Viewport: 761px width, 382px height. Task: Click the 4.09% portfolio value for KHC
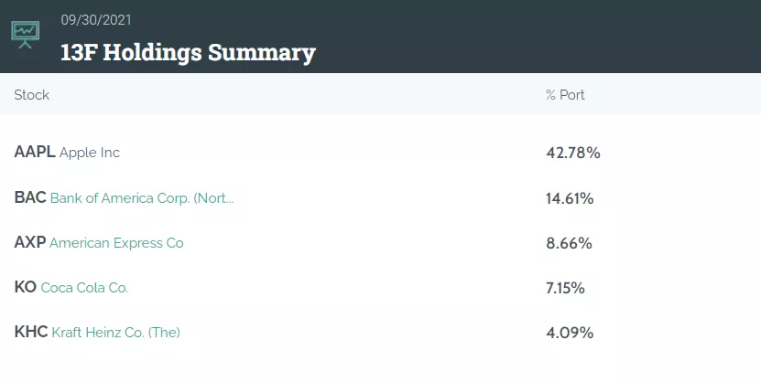(x=570, y=333)
